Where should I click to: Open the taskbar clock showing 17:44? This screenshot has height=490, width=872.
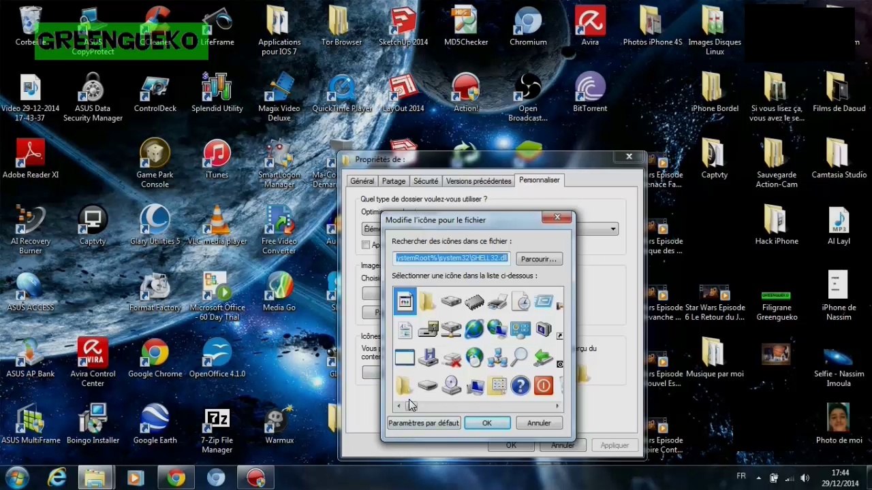tap(841, 477)
